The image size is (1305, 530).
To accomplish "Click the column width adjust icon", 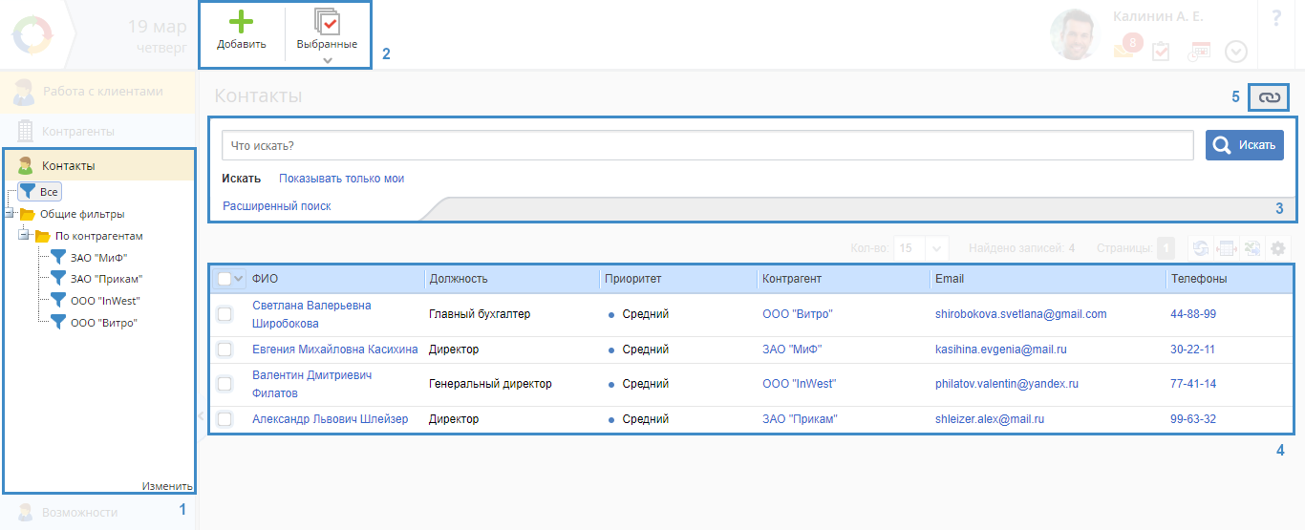I will click(1226, 248).
